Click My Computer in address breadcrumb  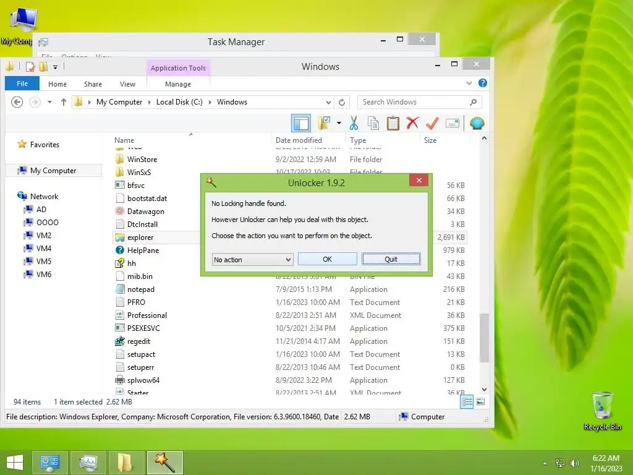pyautogui.click(x=119, y=102)
